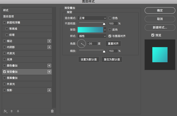177x116 pixels.
Task: Click the cyan gradient swatch
Action: pos(90,30)
